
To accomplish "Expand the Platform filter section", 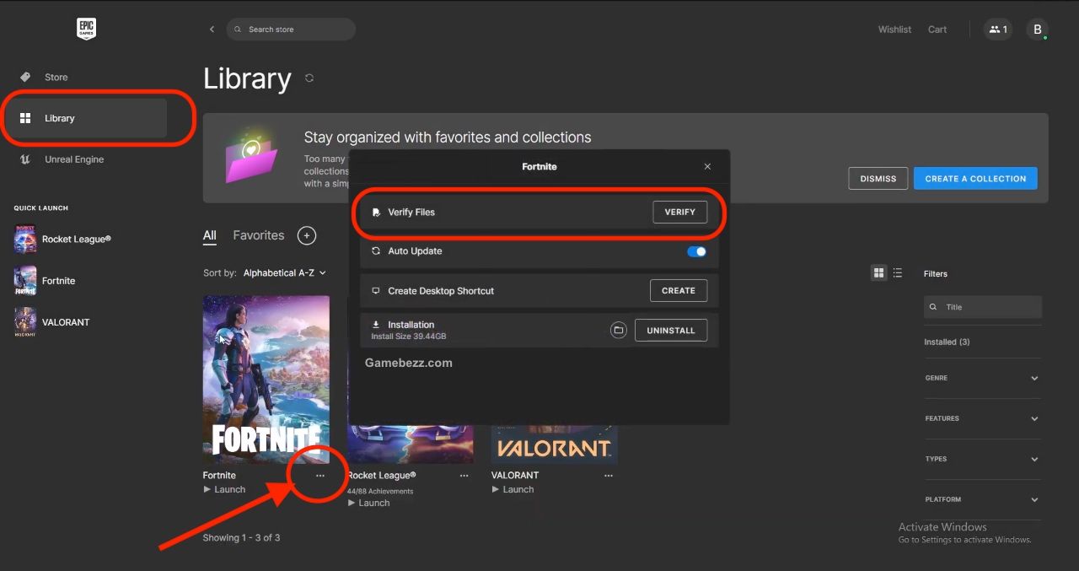I will 982,499.
